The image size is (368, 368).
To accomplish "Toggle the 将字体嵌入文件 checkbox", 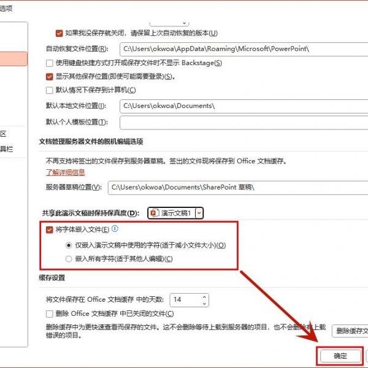I will pyautogui.click(x=50, y=229).
